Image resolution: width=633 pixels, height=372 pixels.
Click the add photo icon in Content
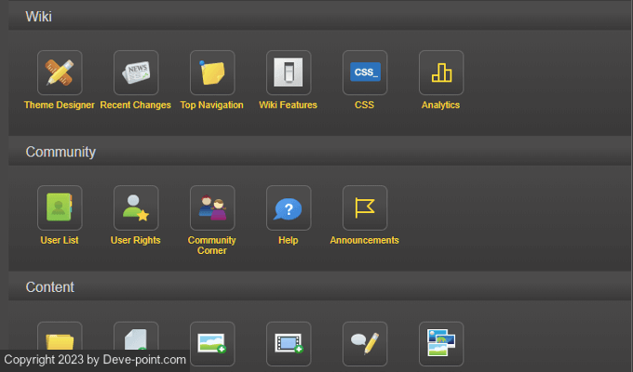coord(212,343)
